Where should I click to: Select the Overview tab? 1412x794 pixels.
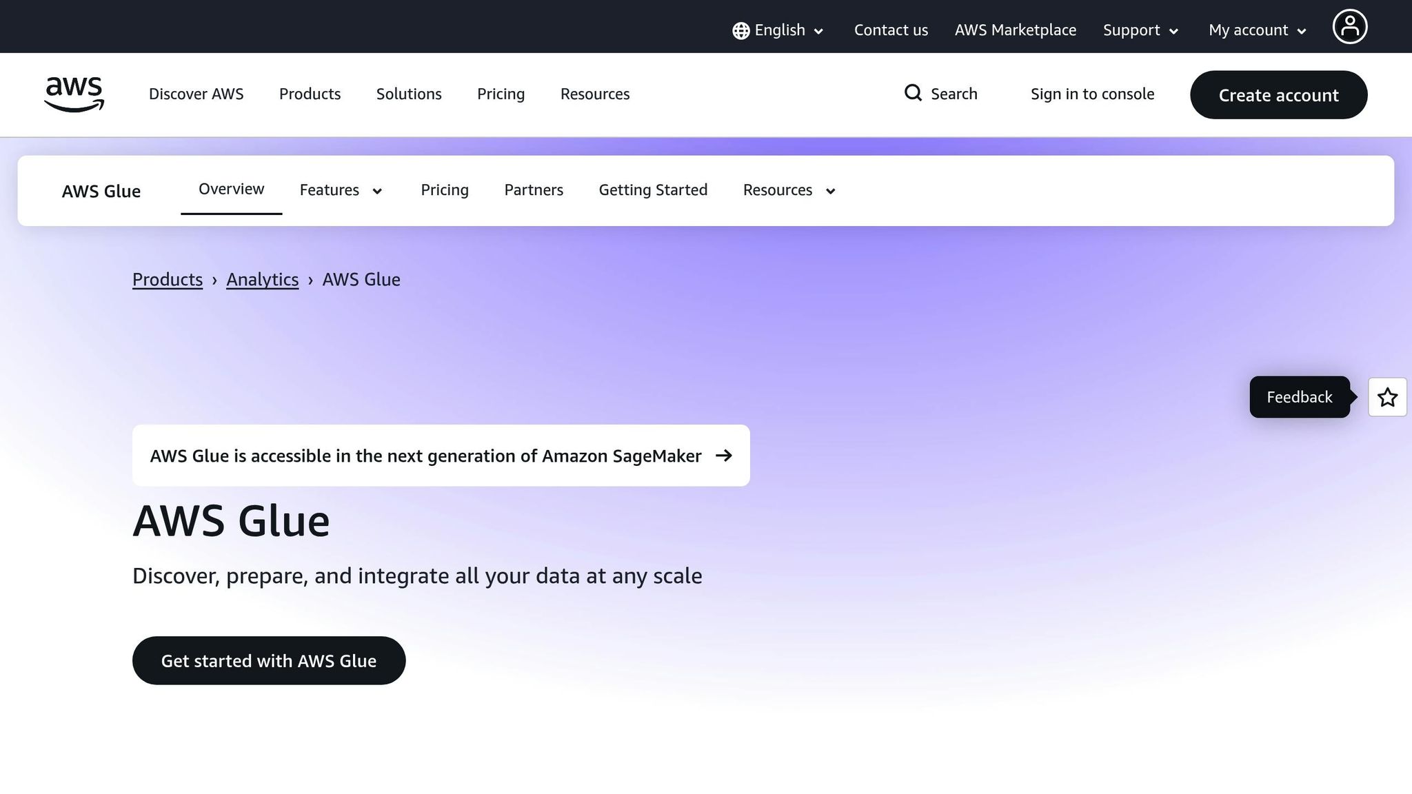pyautogui.click(x=231, y=189)
